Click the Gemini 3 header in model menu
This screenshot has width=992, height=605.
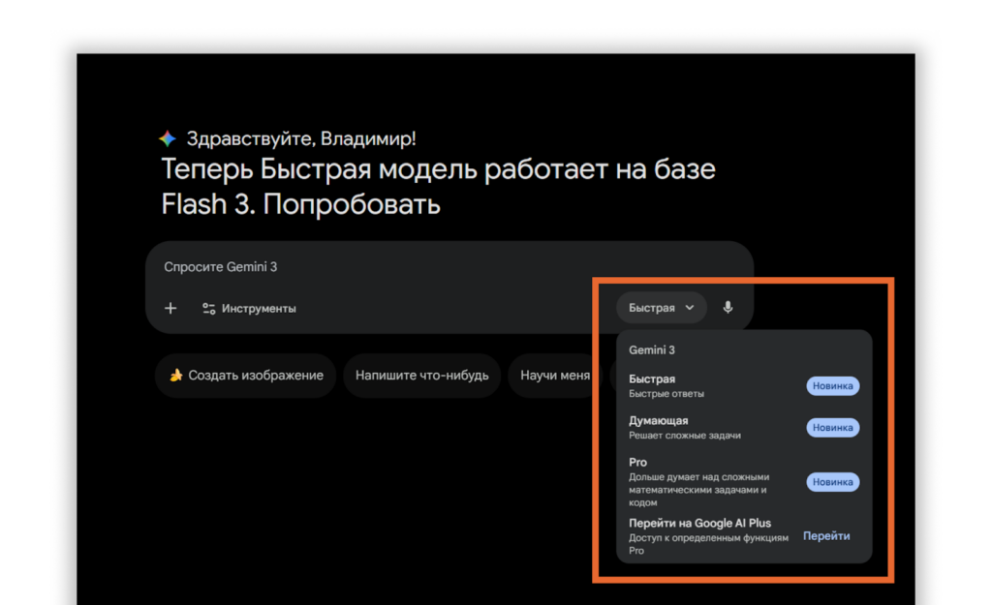pyautogui.click(x=652, y=350)
